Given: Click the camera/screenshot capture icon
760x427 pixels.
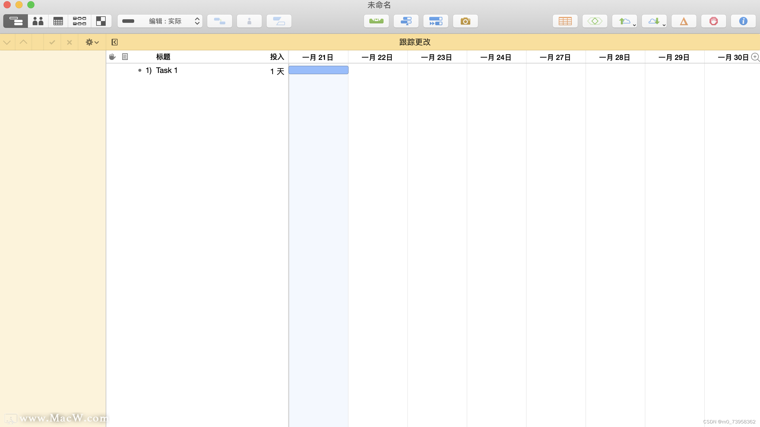Looking at the screenshot, I should tap(465, 21).
